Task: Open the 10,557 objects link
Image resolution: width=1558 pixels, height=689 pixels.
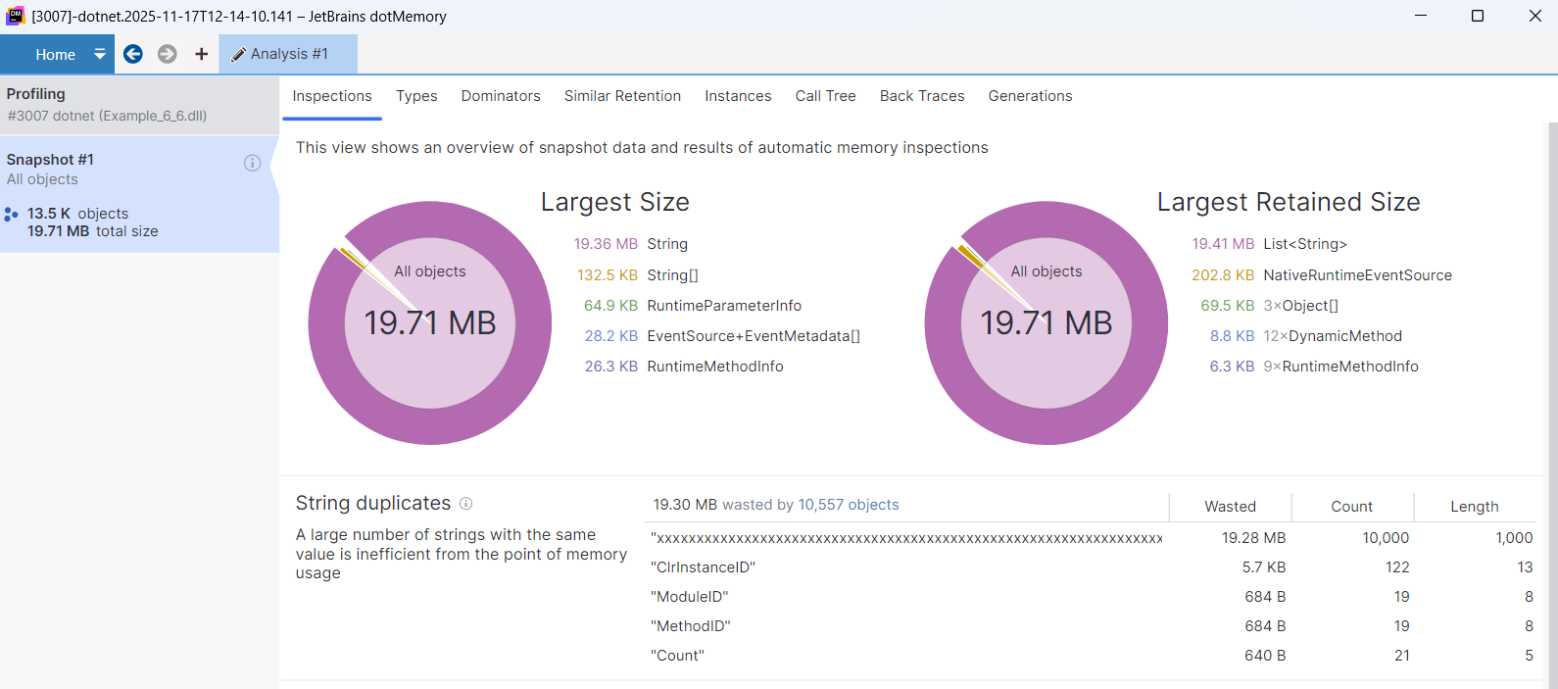Action: [x=848, y=505]
